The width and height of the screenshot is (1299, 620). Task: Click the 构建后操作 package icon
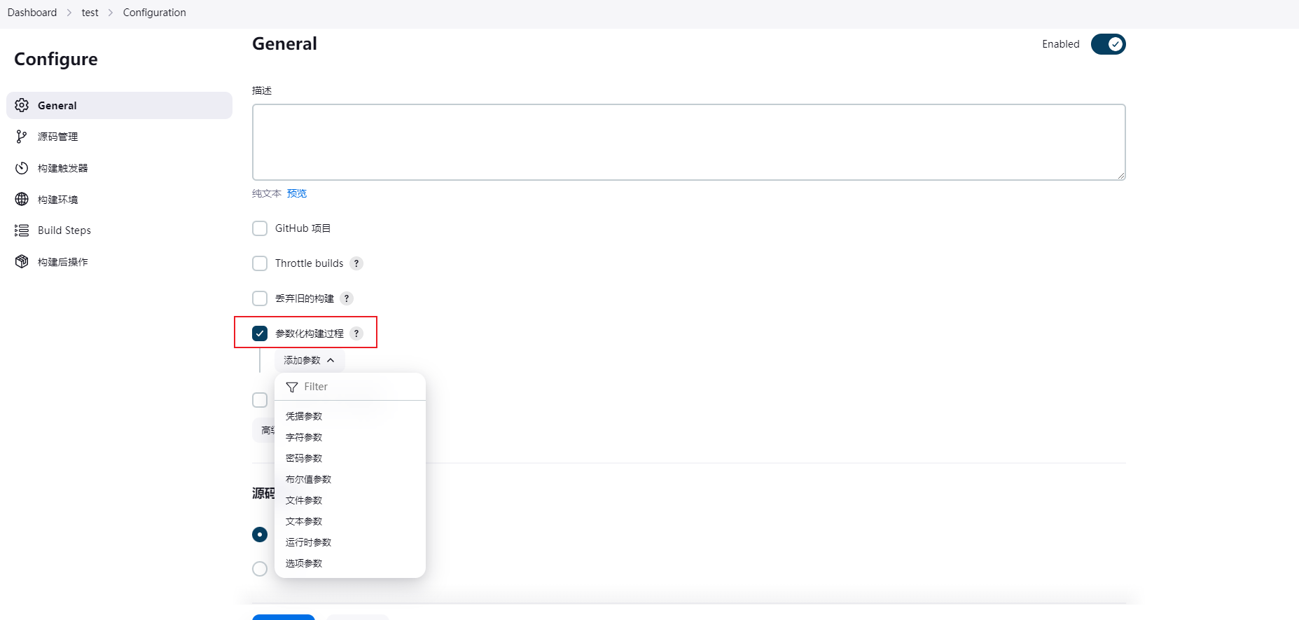[x=22, y=262]
